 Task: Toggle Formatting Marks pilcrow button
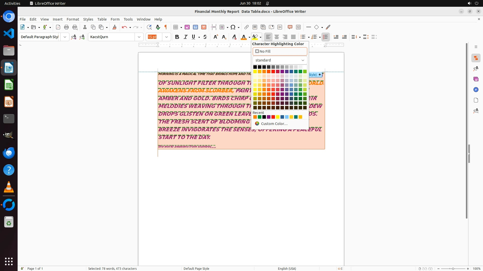(166, 27)
